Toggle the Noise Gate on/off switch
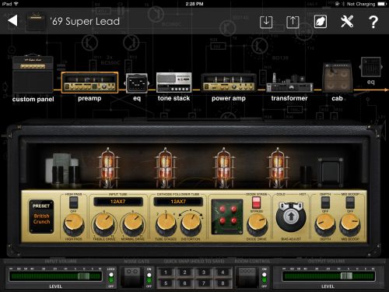This screenshot has width=389, height=292. tap(149, 278)
